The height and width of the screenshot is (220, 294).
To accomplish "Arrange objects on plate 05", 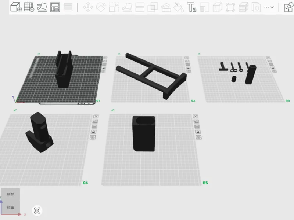I will [x=197, y=126].
